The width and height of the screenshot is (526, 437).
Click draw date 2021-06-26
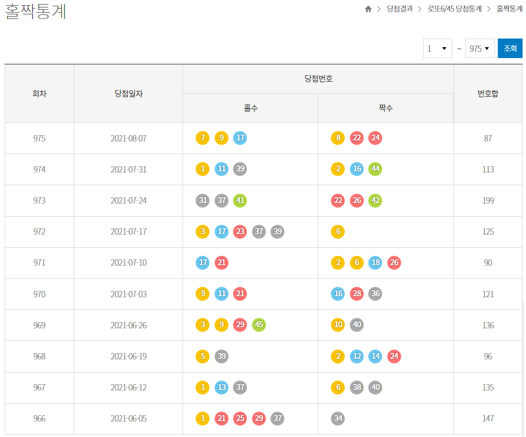click(x=128, y=325)
